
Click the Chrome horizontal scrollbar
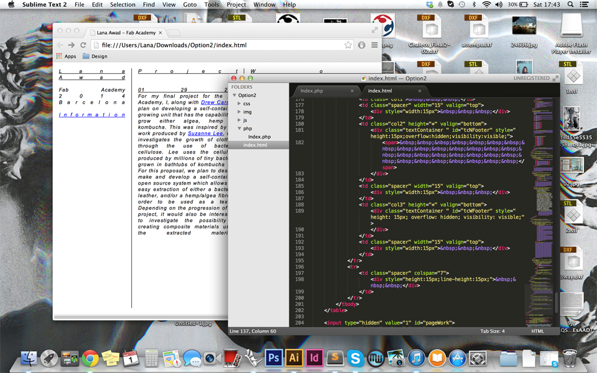tap(141, 317)
